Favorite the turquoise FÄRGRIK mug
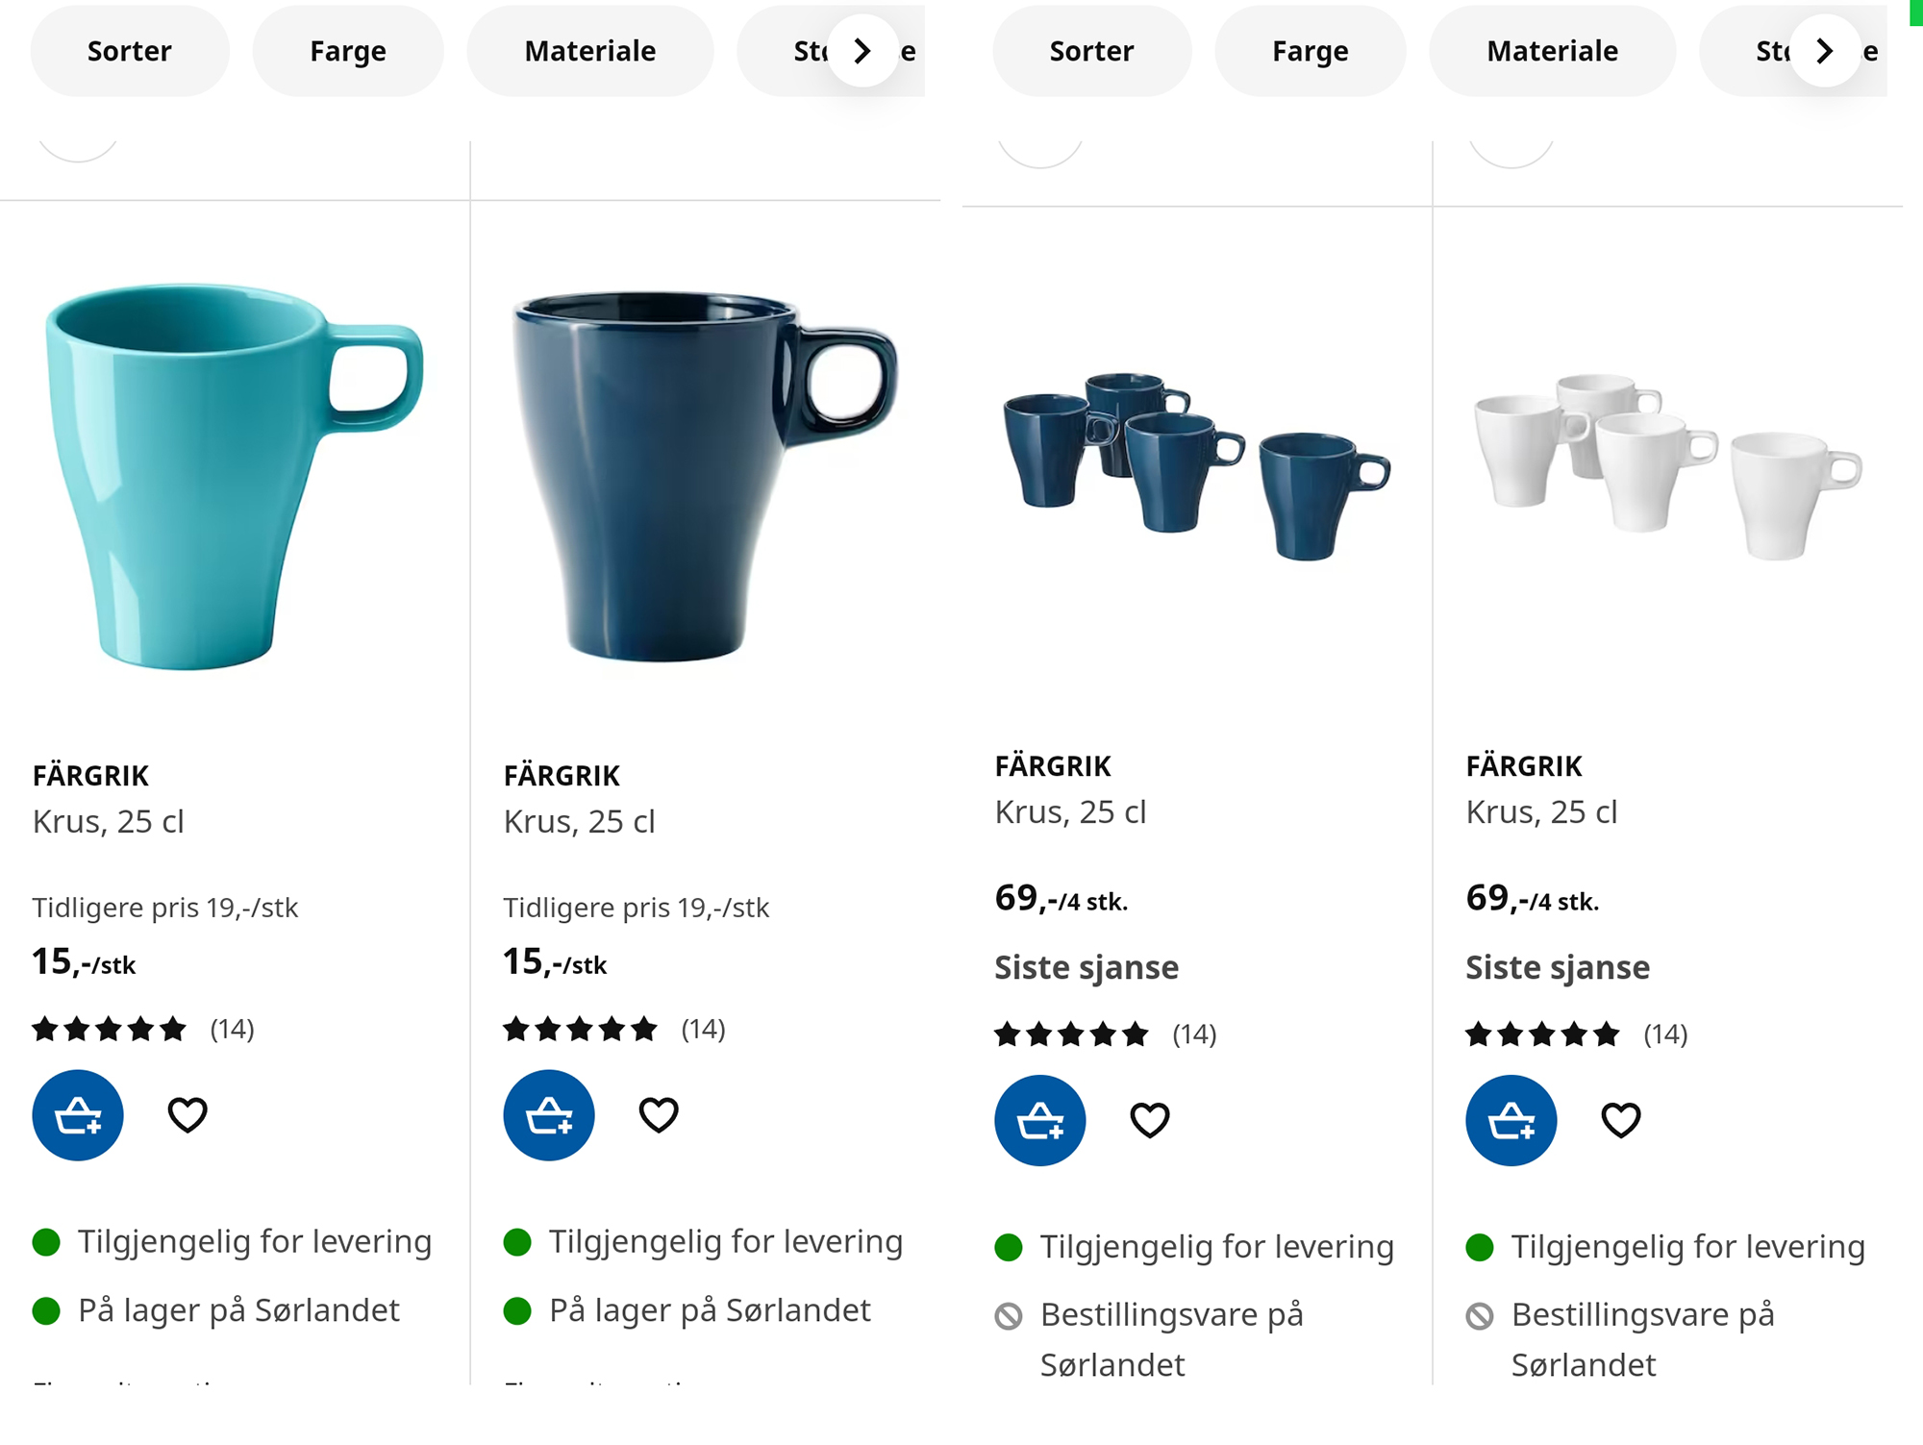The width and height of the screenshot is (1923, 1445). pos(187,1115)
